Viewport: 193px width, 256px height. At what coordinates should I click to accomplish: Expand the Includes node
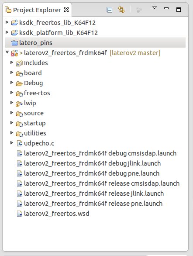(12, 62)
